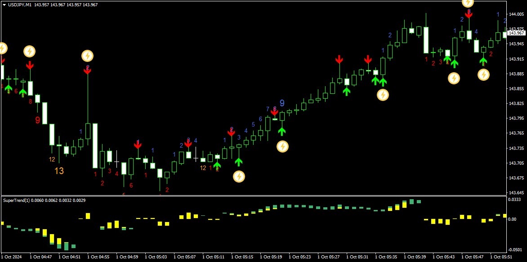Select the red down arrow beside the 144.005 level

469,14
